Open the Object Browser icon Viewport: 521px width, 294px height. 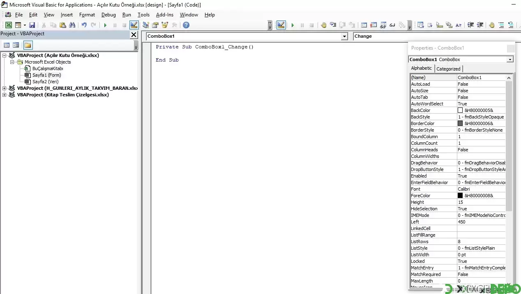pyautogui.click(x=165, y=25)
